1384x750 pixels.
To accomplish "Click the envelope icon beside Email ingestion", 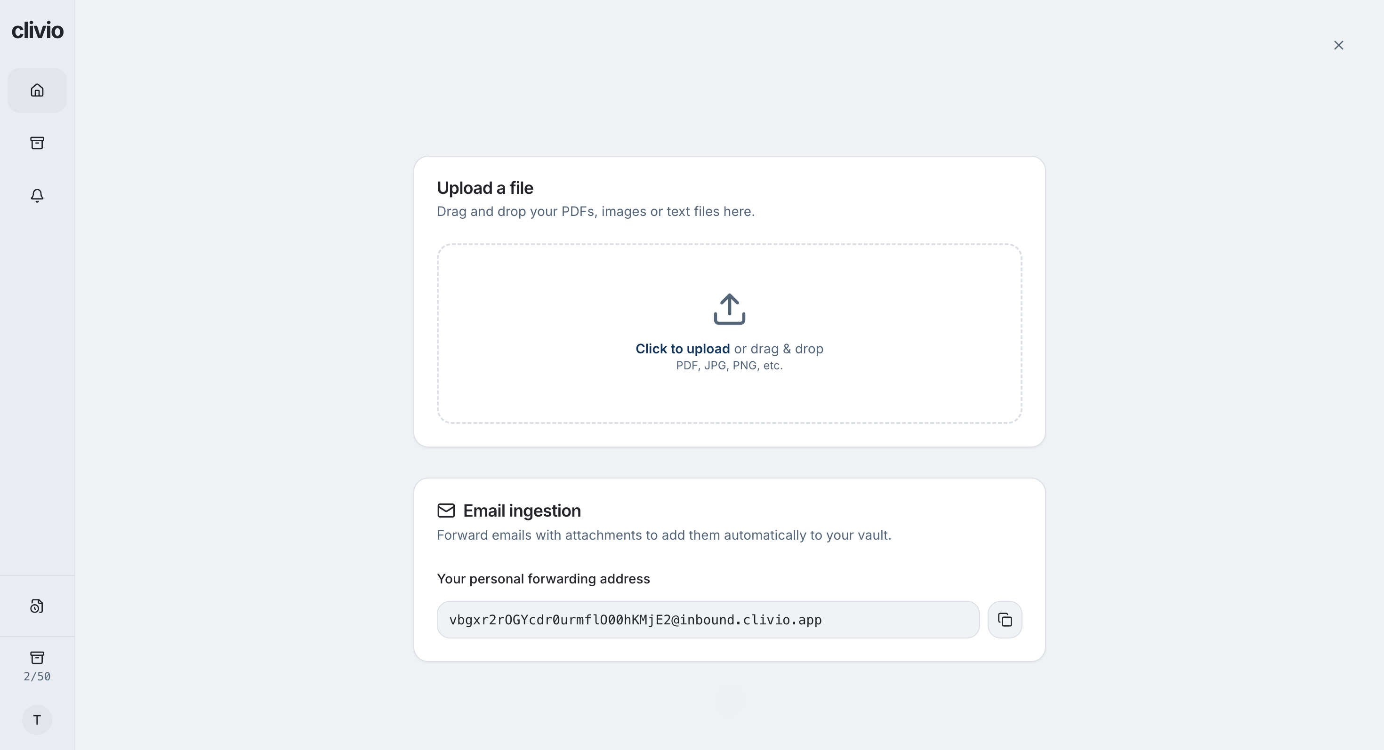I will coord(446,510).
